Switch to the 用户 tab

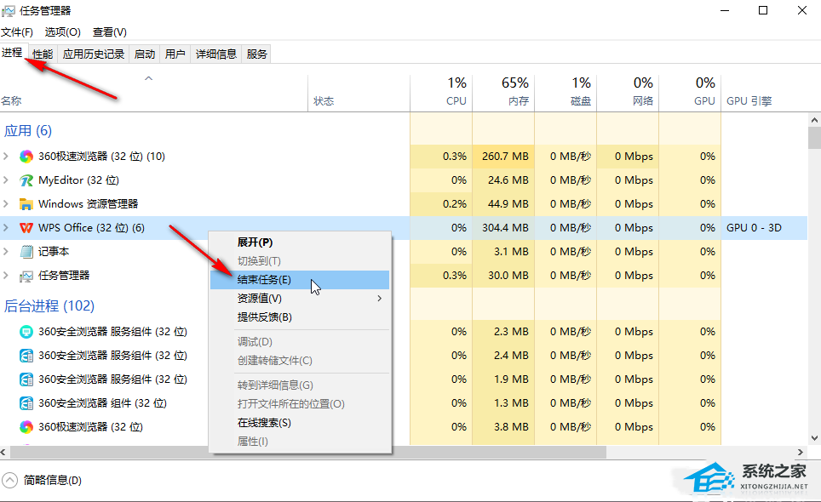(175, 54)
